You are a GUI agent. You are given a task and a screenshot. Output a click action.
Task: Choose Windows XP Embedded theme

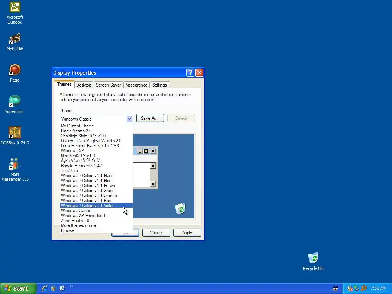tap(96, 216)
